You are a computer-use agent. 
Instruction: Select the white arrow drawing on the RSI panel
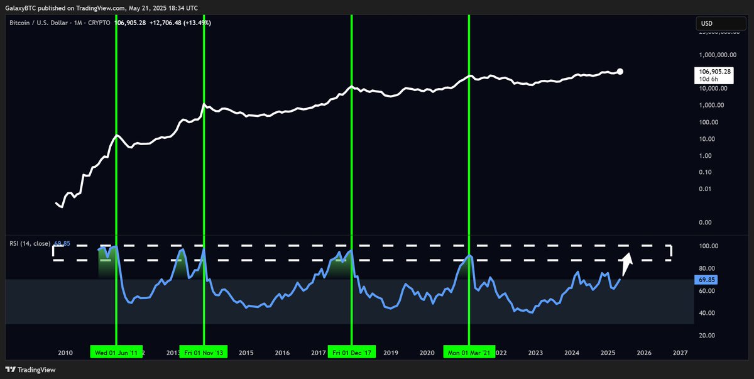626,265
